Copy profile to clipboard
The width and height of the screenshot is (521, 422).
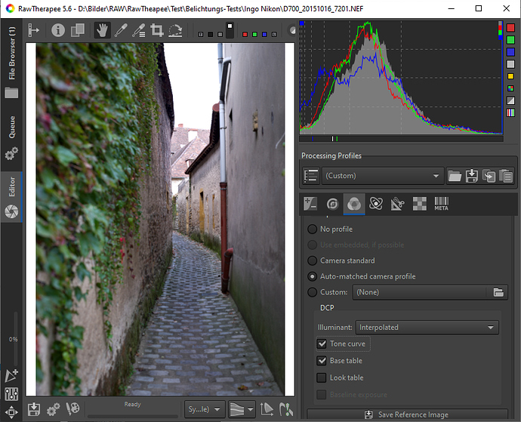[489, 176]
